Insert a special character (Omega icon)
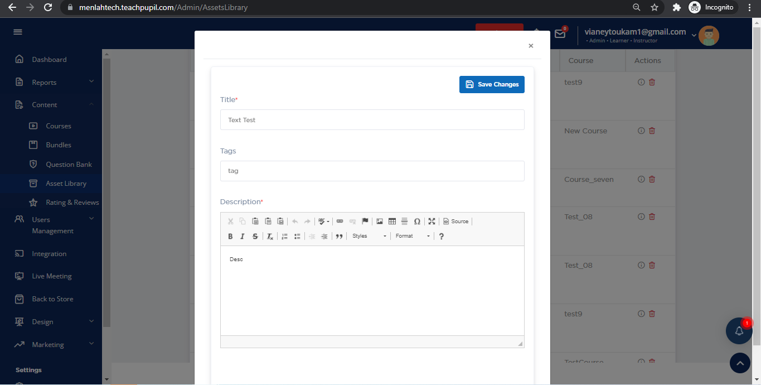761x385 pixels. (417, 222)
